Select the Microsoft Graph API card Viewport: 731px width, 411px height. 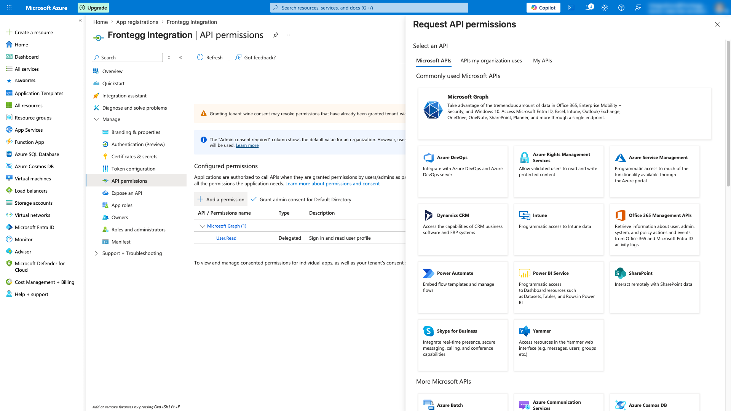point(565,114)
